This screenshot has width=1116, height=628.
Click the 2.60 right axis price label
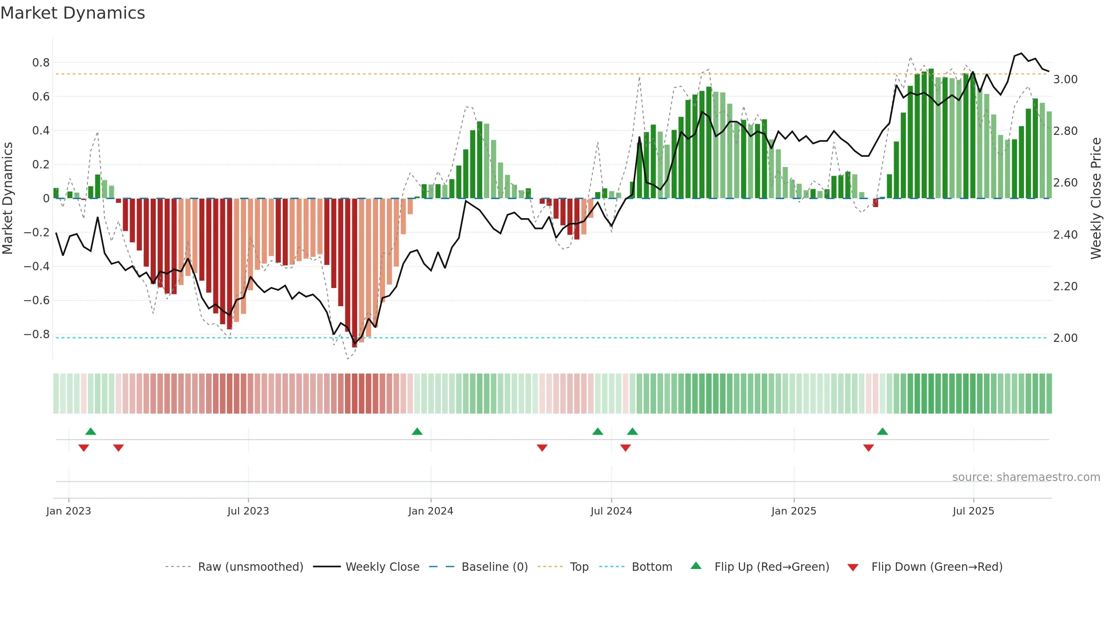point(1065,182)
